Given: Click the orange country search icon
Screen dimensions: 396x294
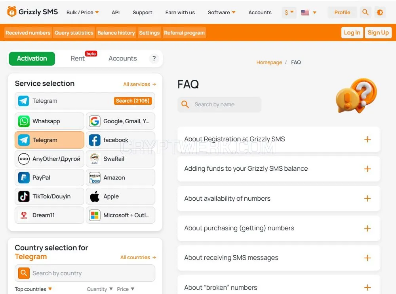Looking at the screenshot, I should (24, 273).
